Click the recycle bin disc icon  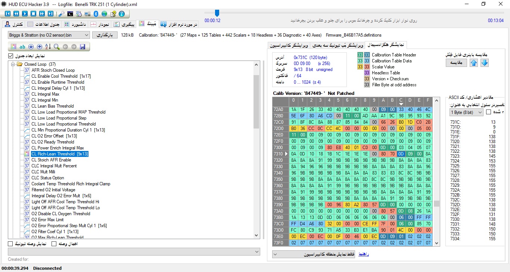point(79,14)
